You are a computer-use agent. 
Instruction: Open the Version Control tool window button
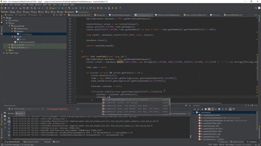pyautogui.click(x=31, y=142)
